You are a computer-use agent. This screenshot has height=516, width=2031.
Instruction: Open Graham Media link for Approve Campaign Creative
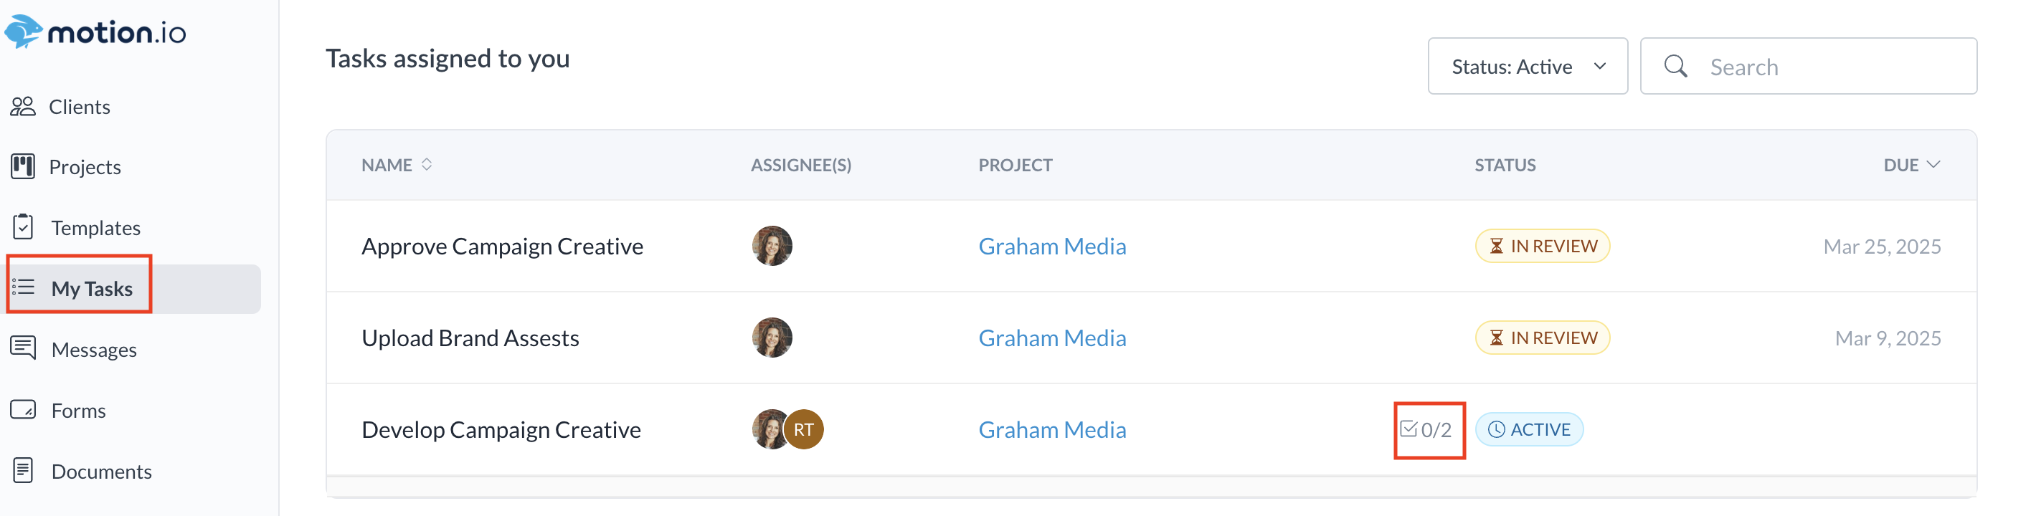tap(1052, 246)
